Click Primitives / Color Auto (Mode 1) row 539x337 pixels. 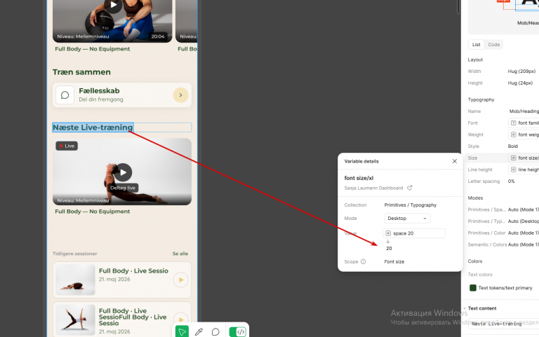pyautogui.click(x=503, y=233)
